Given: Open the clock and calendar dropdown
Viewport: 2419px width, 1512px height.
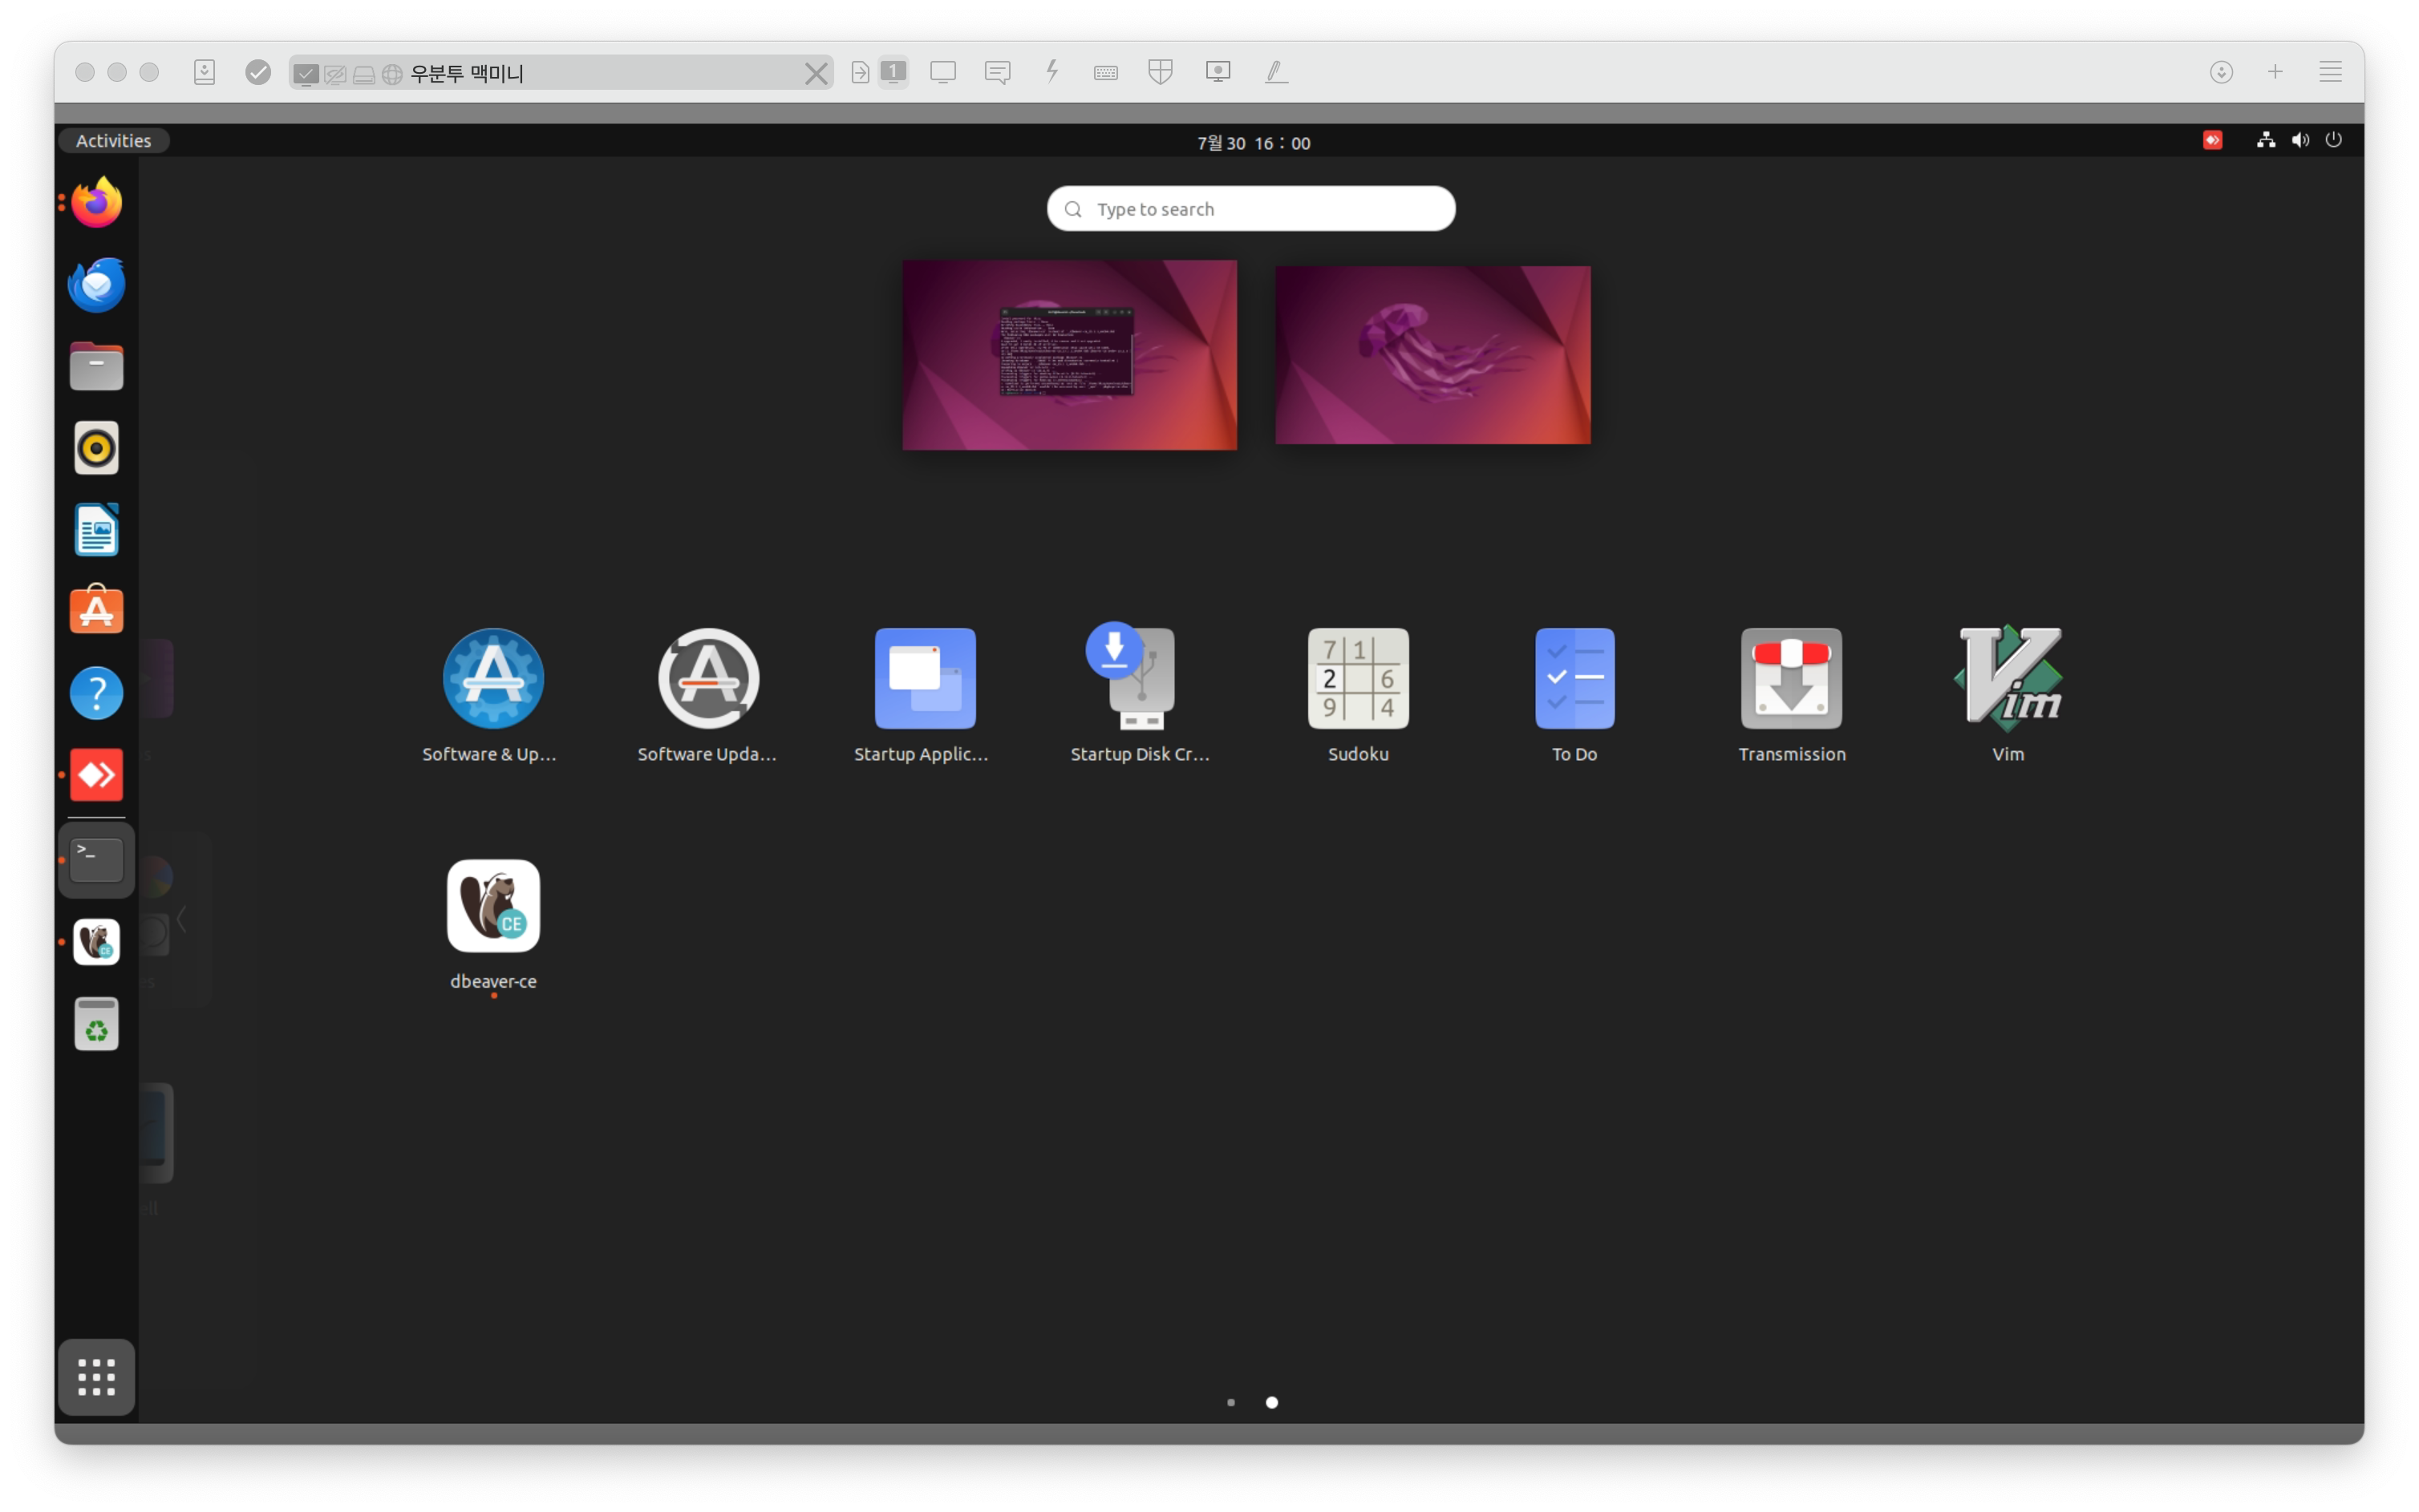Looking at the screenshot, I should pyautogui.click(x=1253, y=143).
